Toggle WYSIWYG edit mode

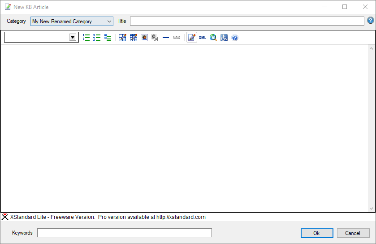(192, 38)
